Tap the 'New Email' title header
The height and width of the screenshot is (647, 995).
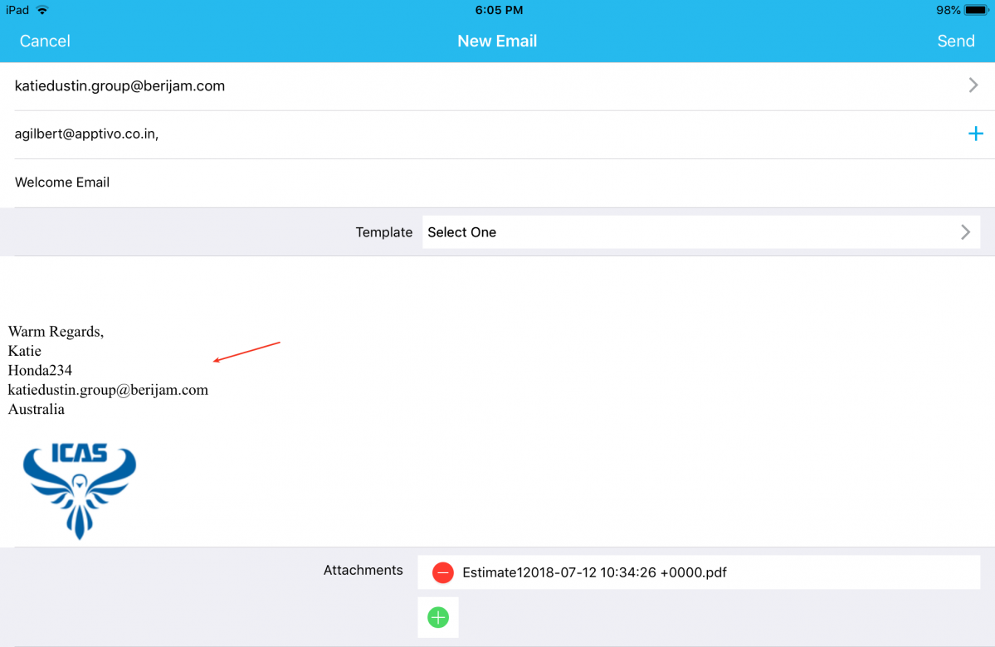point(497,41)
